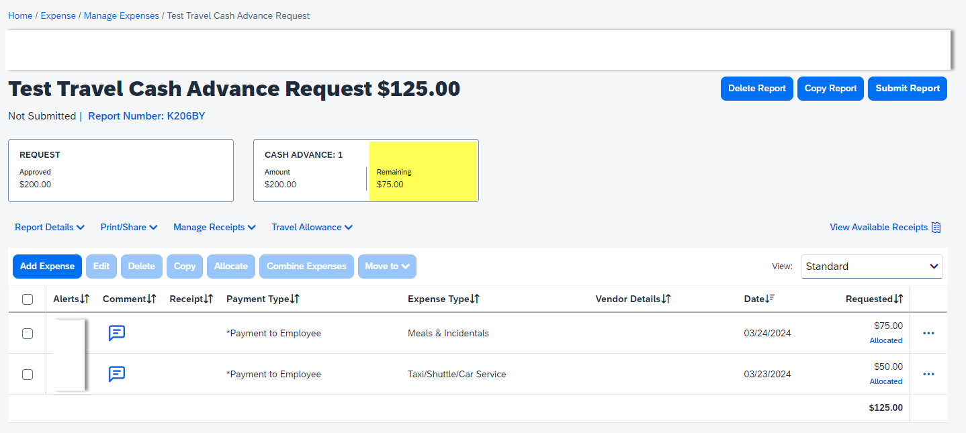Select Payment to Employee in the 03/24/2024 row
Screen dimensions: 966x433
pyautogui.click(x=273, y=333)
